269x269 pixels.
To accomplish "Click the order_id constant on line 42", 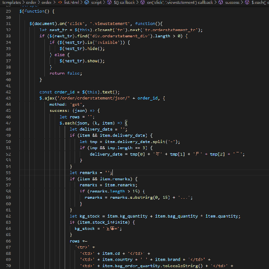I will (65, 92).
